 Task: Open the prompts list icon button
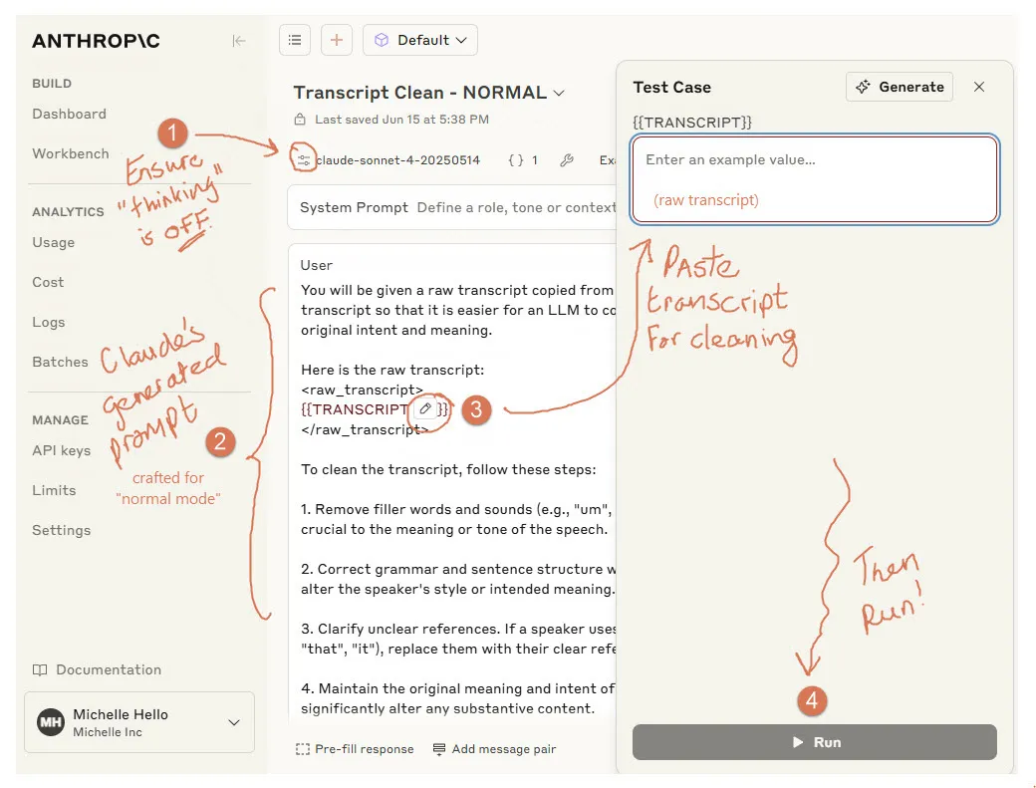click(295, 40)
